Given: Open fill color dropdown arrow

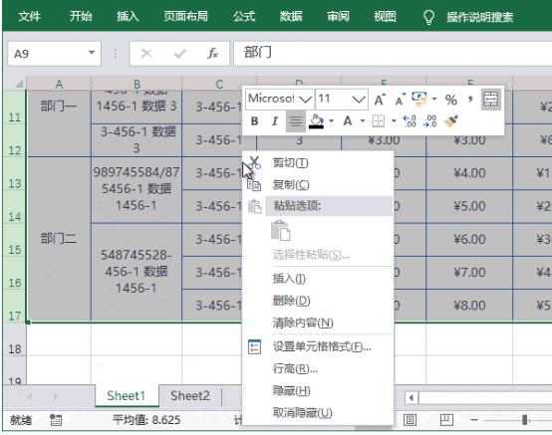Looking at the screenshot, I should pos(331,121).
